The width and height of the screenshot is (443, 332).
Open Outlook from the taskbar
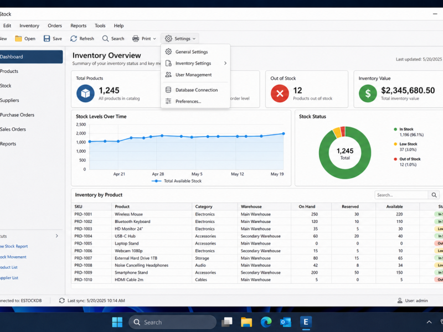(286, 322)
